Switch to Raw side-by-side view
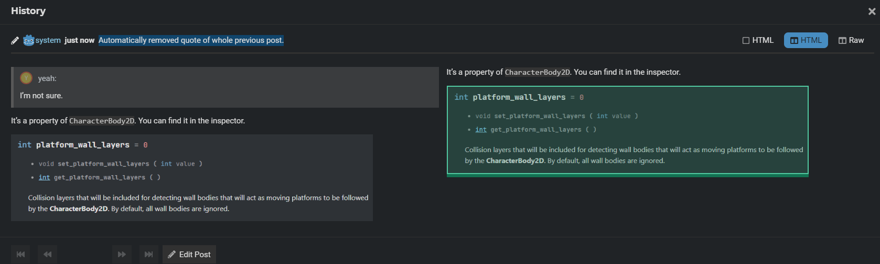The image size is (880, 264). tap(851, 40)
